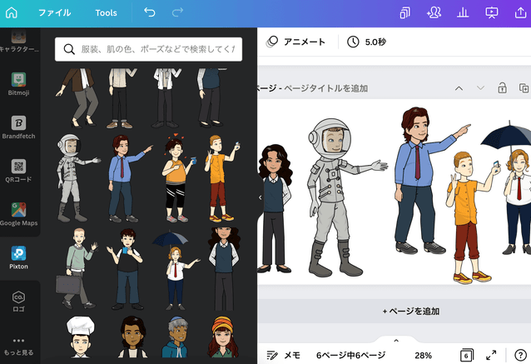
Task: Change the 5.0秒 page duration
Action: click(367, 42)
